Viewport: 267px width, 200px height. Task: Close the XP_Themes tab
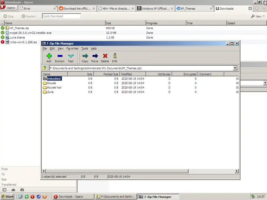(x=211, y=9)
